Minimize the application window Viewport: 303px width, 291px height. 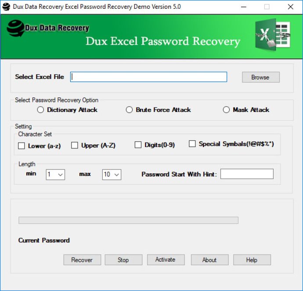(243, 7)
